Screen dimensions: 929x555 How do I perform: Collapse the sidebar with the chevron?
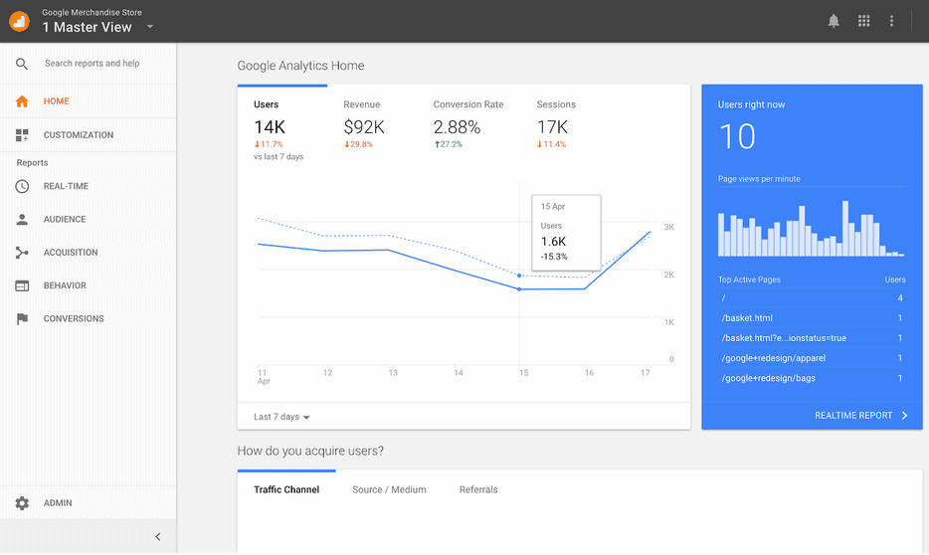pyautogui.click(x=157, y=537)
